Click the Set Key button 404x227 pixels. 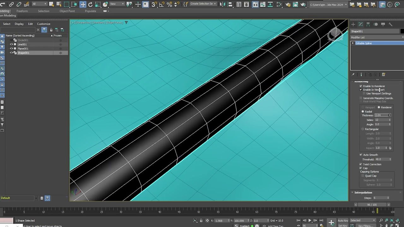coord(343,225)
